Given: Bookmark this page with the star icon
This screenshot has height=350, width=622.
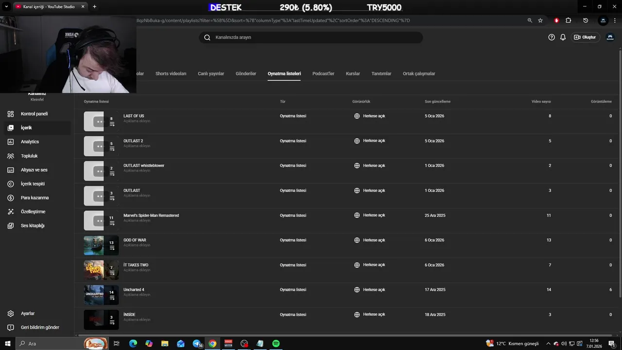Looking at the screenshot, I should (x=540, y=20).
